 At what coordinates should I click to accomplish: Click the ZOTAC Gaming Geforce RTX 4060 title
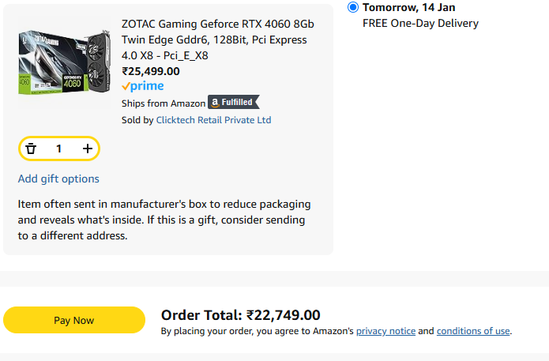(x=218, y=39)
